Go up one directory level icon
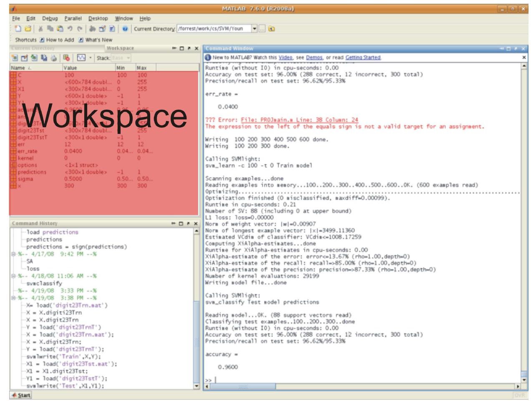This screenshot has width=531, height=401. 272,29
